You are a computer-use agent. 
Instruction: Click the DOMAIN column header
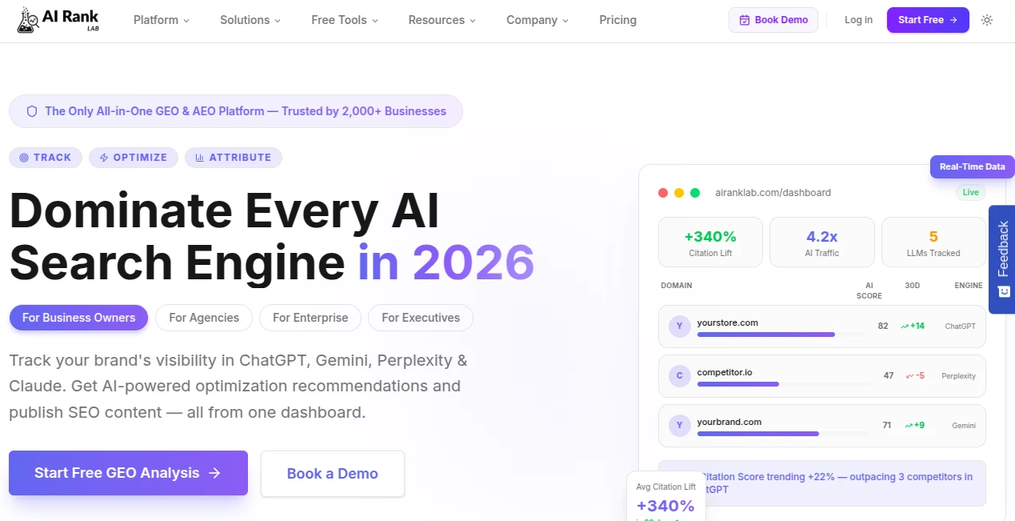(677, 286)
